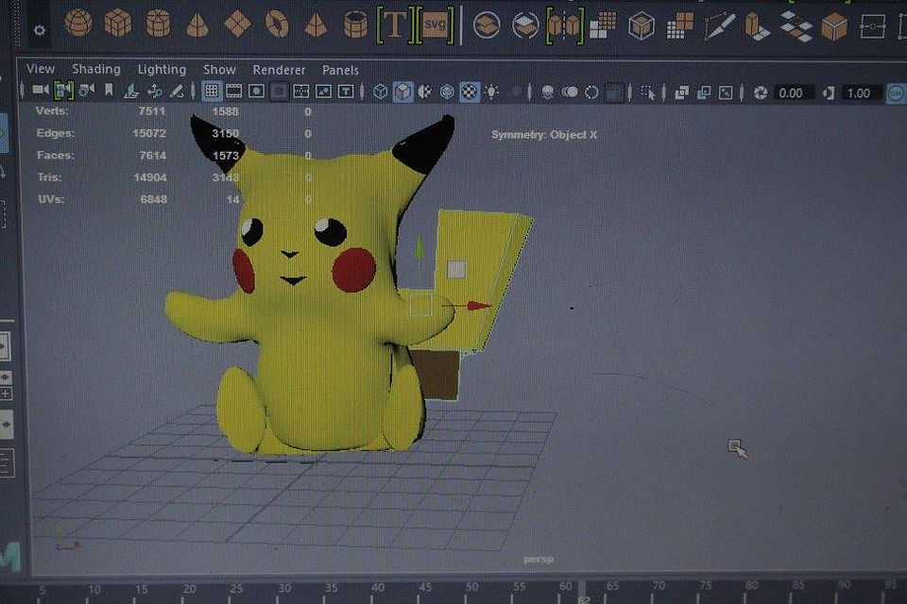
Task: Open the shelf settings gear
Action: pos(40,30)
